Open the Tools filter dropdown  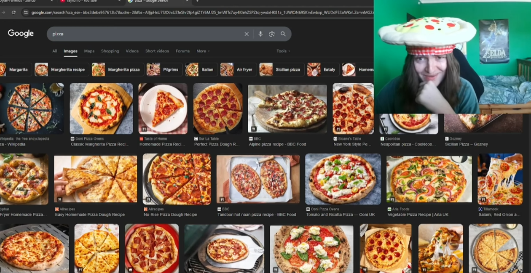283,51
